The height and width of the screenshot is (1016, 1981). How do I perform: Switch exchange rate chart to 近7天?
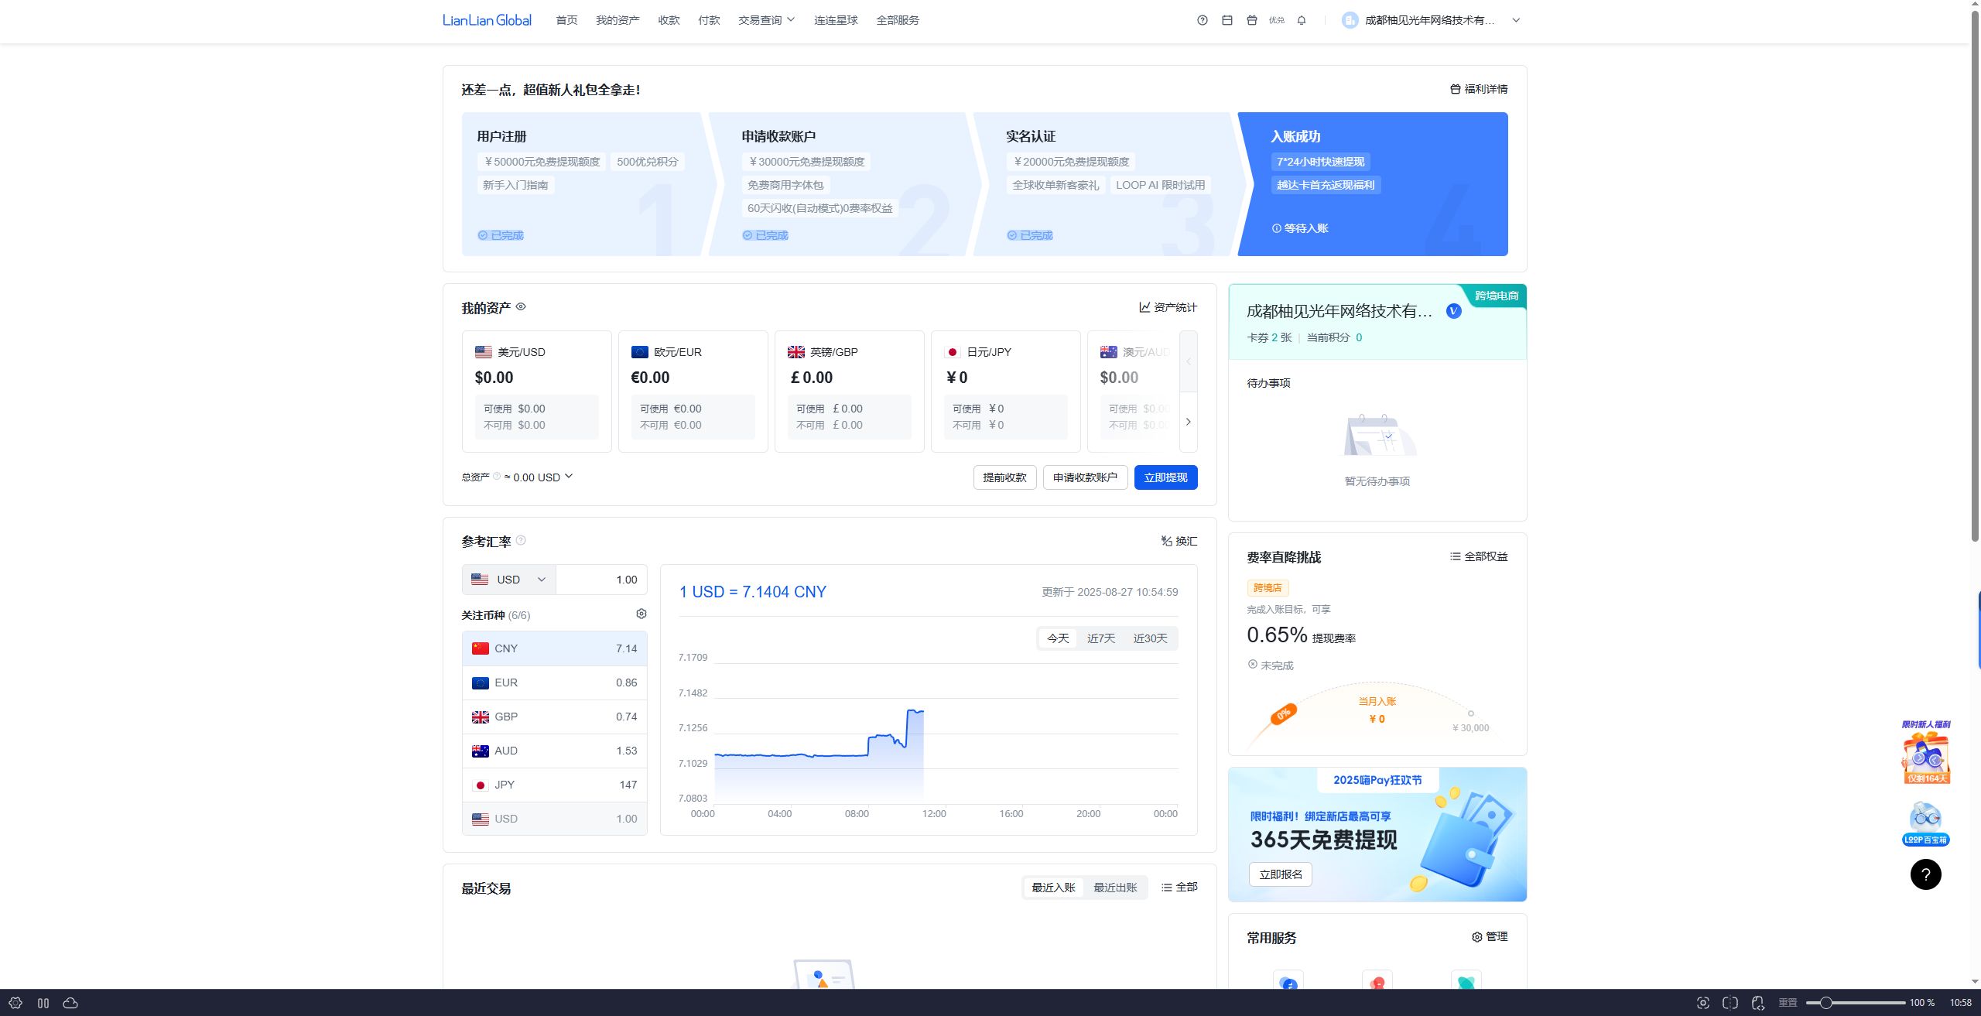(x=1101, y=638)
